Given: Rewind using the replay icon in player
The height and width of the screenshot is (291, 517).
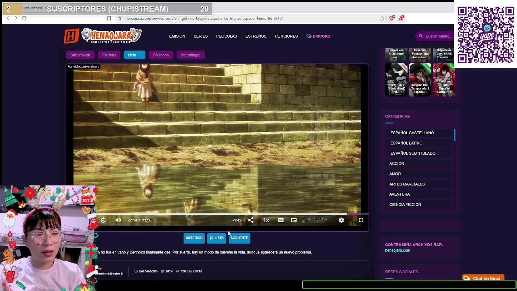Looking at the screenshot, I should pyautogui.click(x=103, y=220).
